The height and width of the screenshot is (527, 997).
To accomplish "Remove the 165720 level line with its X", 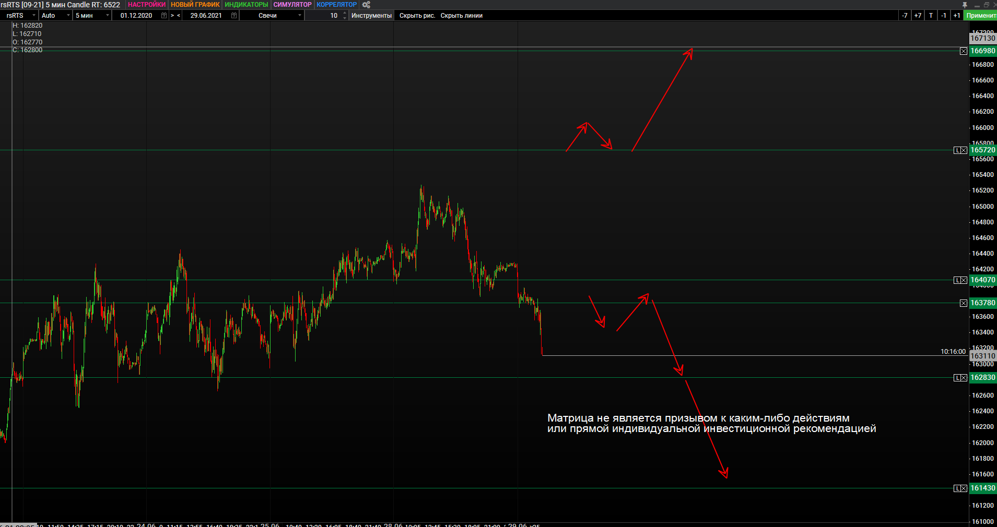I will (964, 150).
